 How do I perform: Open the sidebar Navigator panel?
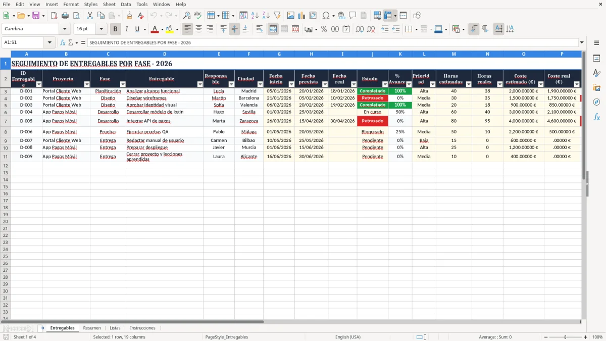(x=596, y=102)
